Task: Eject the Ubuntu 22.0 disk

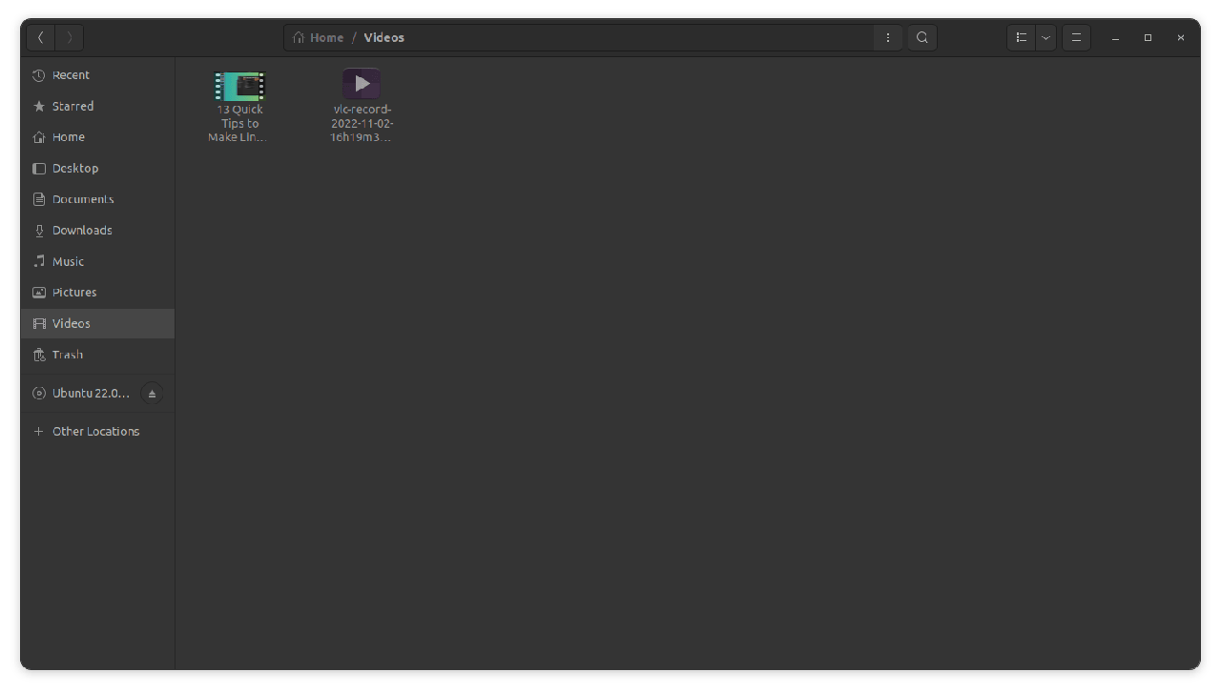Action: point(152,394)
